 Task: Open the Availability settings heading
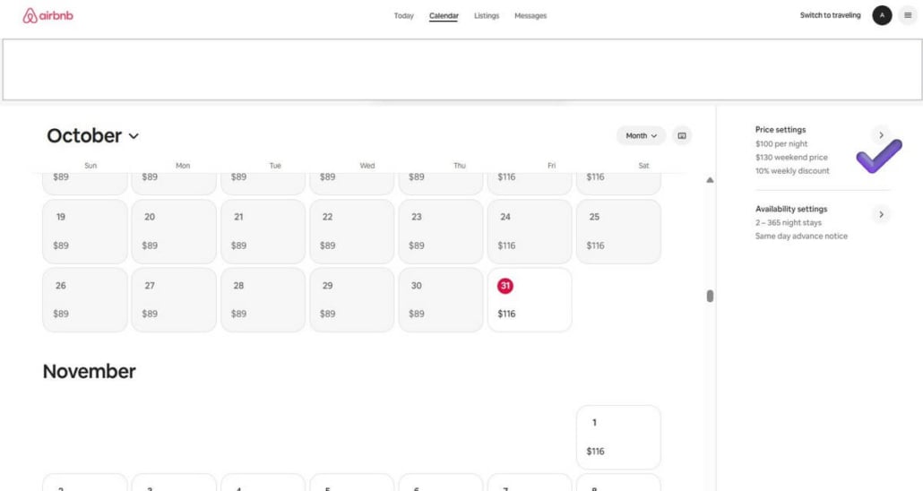coord(791,209)
